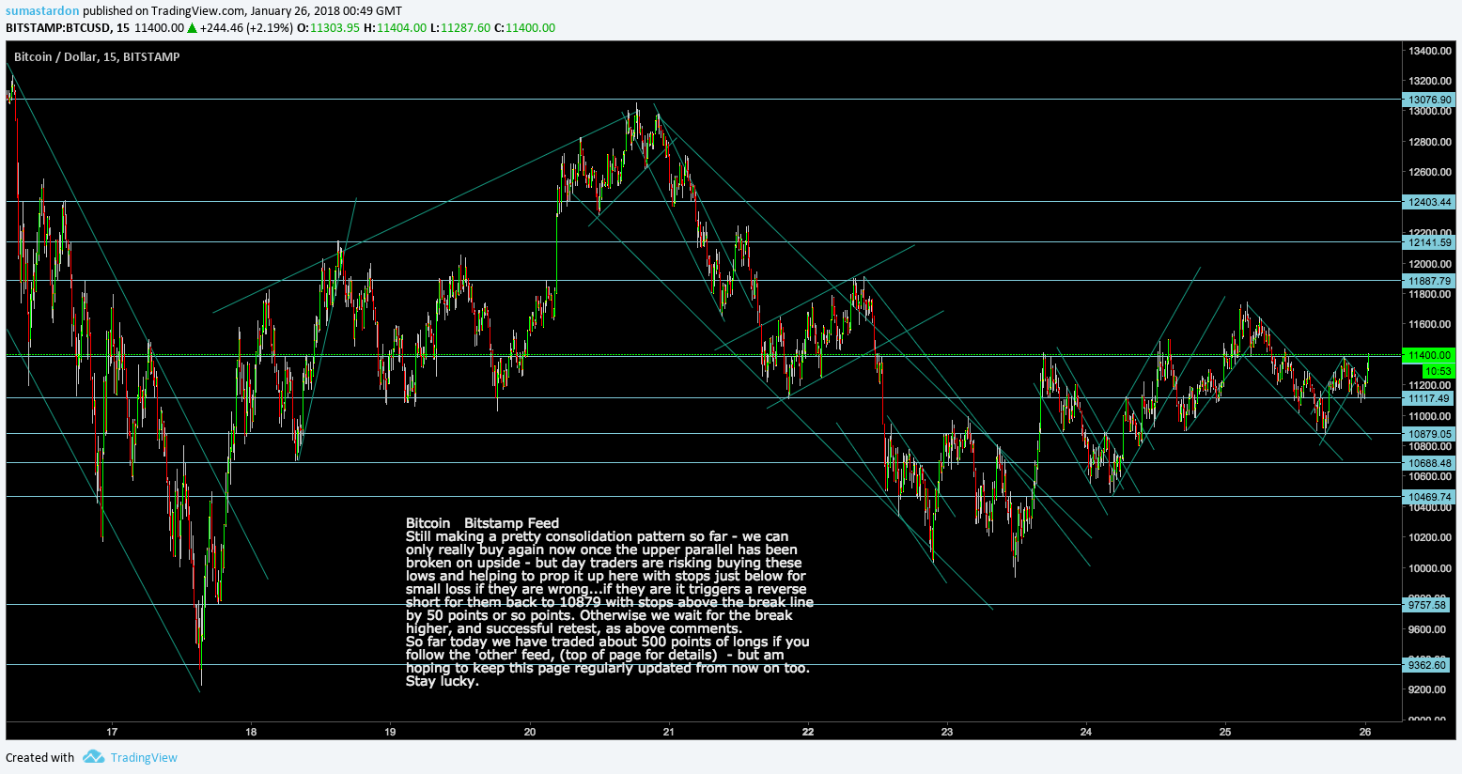
Task: Click date 22 on the time axis
Action: coord(808,731)
